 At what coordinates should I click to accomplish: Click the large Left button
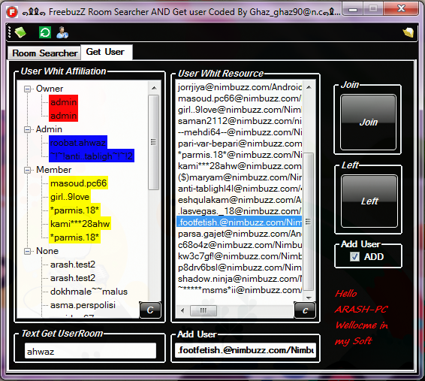(x=369, y=201)
